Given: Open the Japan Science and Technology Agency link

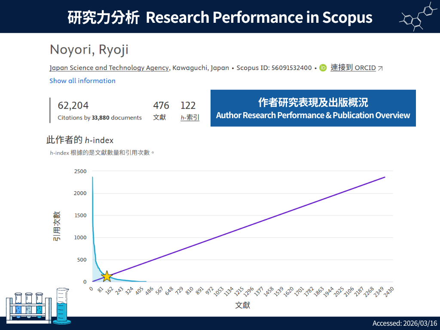Looking at the screenshot, I should click(109, 68).
